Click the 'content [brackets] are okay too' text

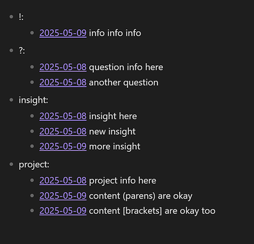pyautogui.click(x=152, y=211)
